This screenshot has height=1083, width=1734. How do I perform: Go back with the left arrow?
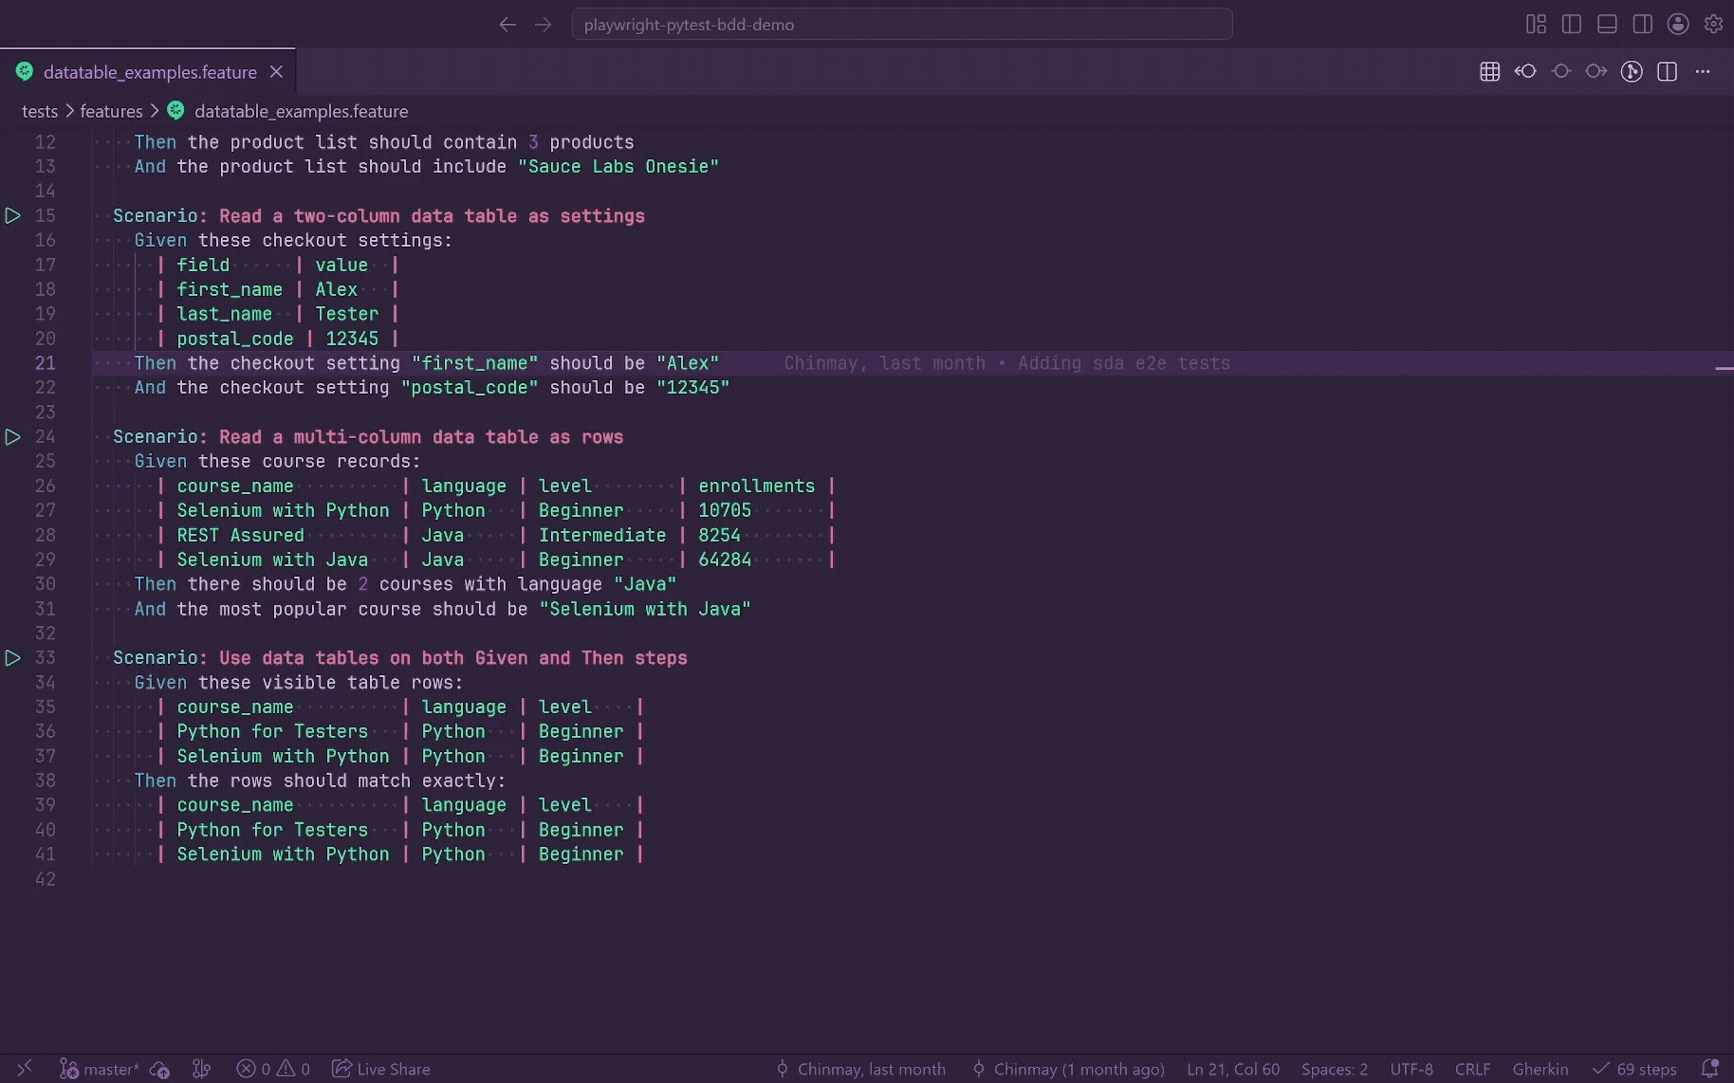507,25
